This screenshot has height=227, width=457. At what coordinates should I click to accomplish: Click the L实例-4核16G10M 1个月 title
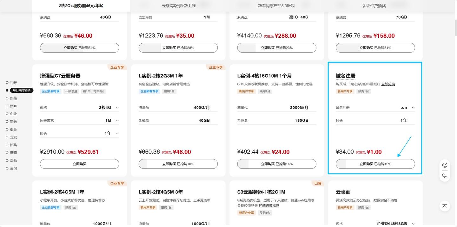[x=265, y=76]
